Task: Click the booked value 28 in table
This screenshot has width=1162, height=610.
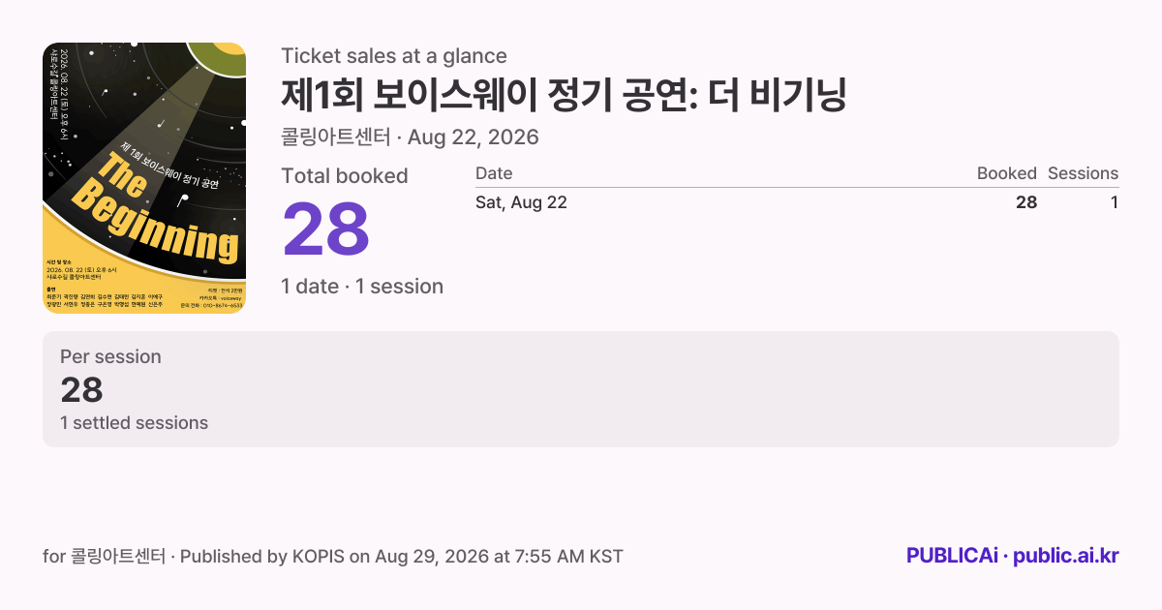Action: point(1026,202)
